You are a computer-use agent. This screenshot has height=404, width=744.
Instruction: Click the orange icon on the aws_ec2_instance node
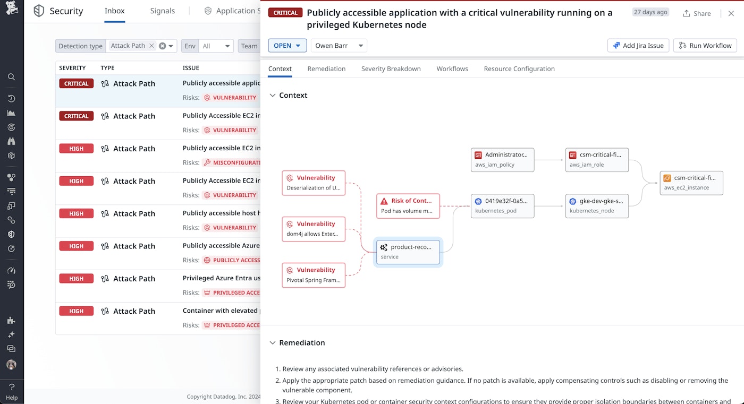pos(667,178)
